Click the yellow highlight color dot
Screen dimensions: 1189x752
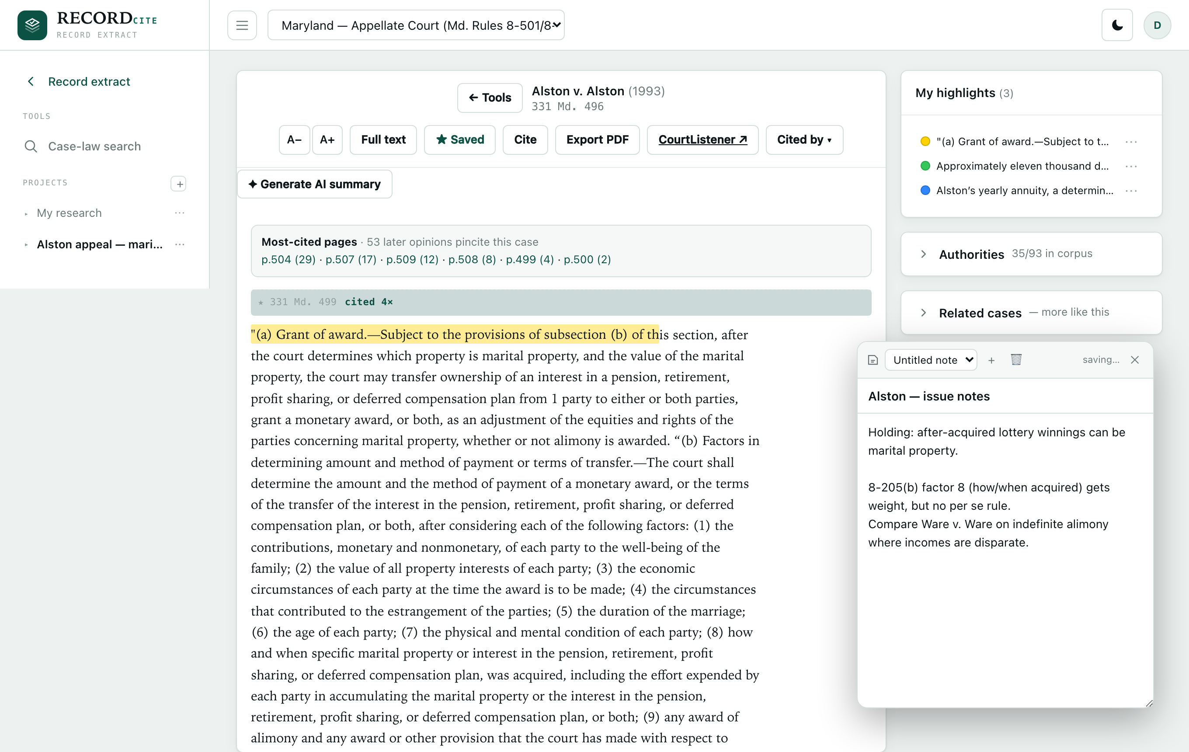(925, 142)
